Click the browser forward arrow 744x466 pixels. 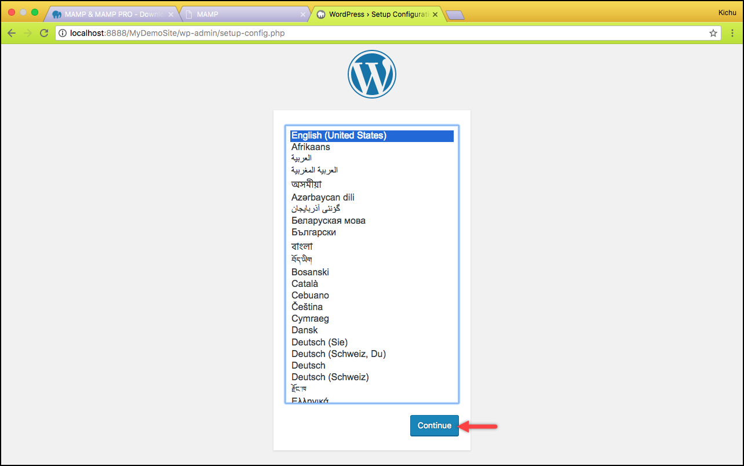(27, 33)
